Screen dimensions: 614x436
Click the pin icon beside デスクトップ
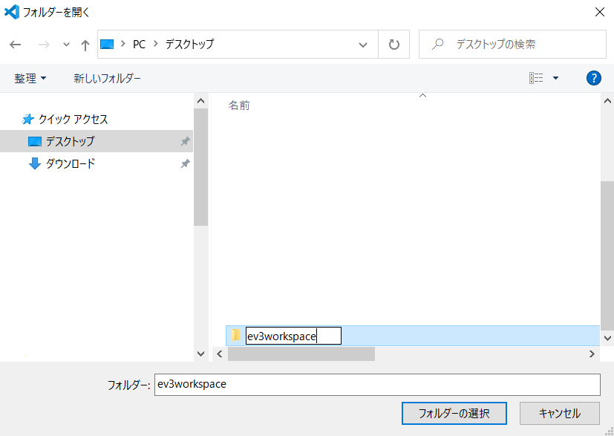[185, 141]
